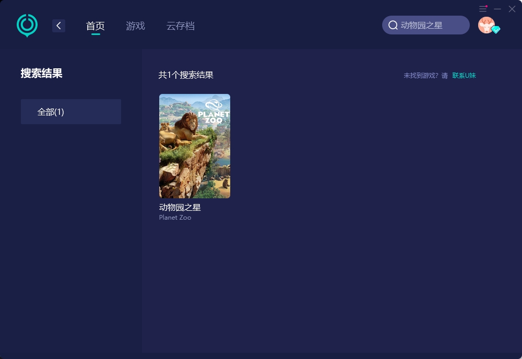Click the 联系U妹 link
The image size is (522, 359).
464,76
